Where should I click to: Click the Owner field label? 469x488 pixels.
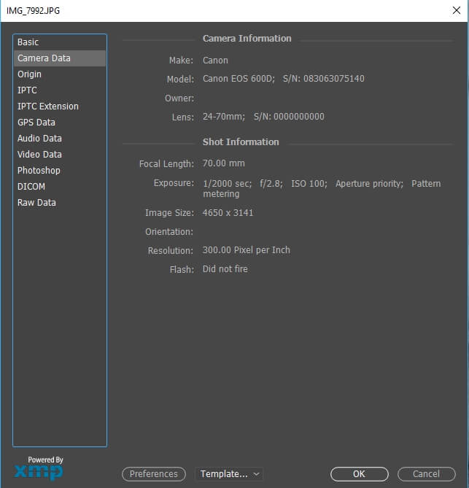[179, 98]
